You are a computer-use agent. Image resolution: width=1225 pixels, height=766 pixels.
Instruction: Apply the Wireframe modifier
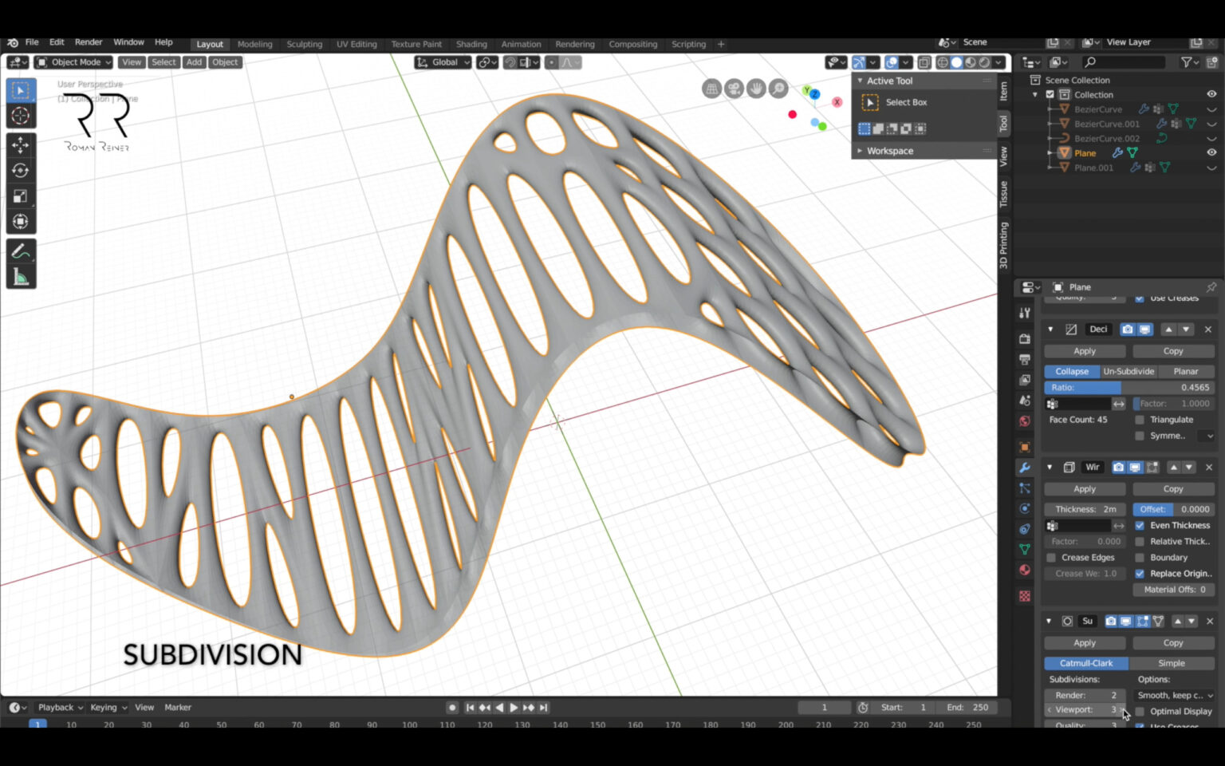click(x=1084, y=488)
